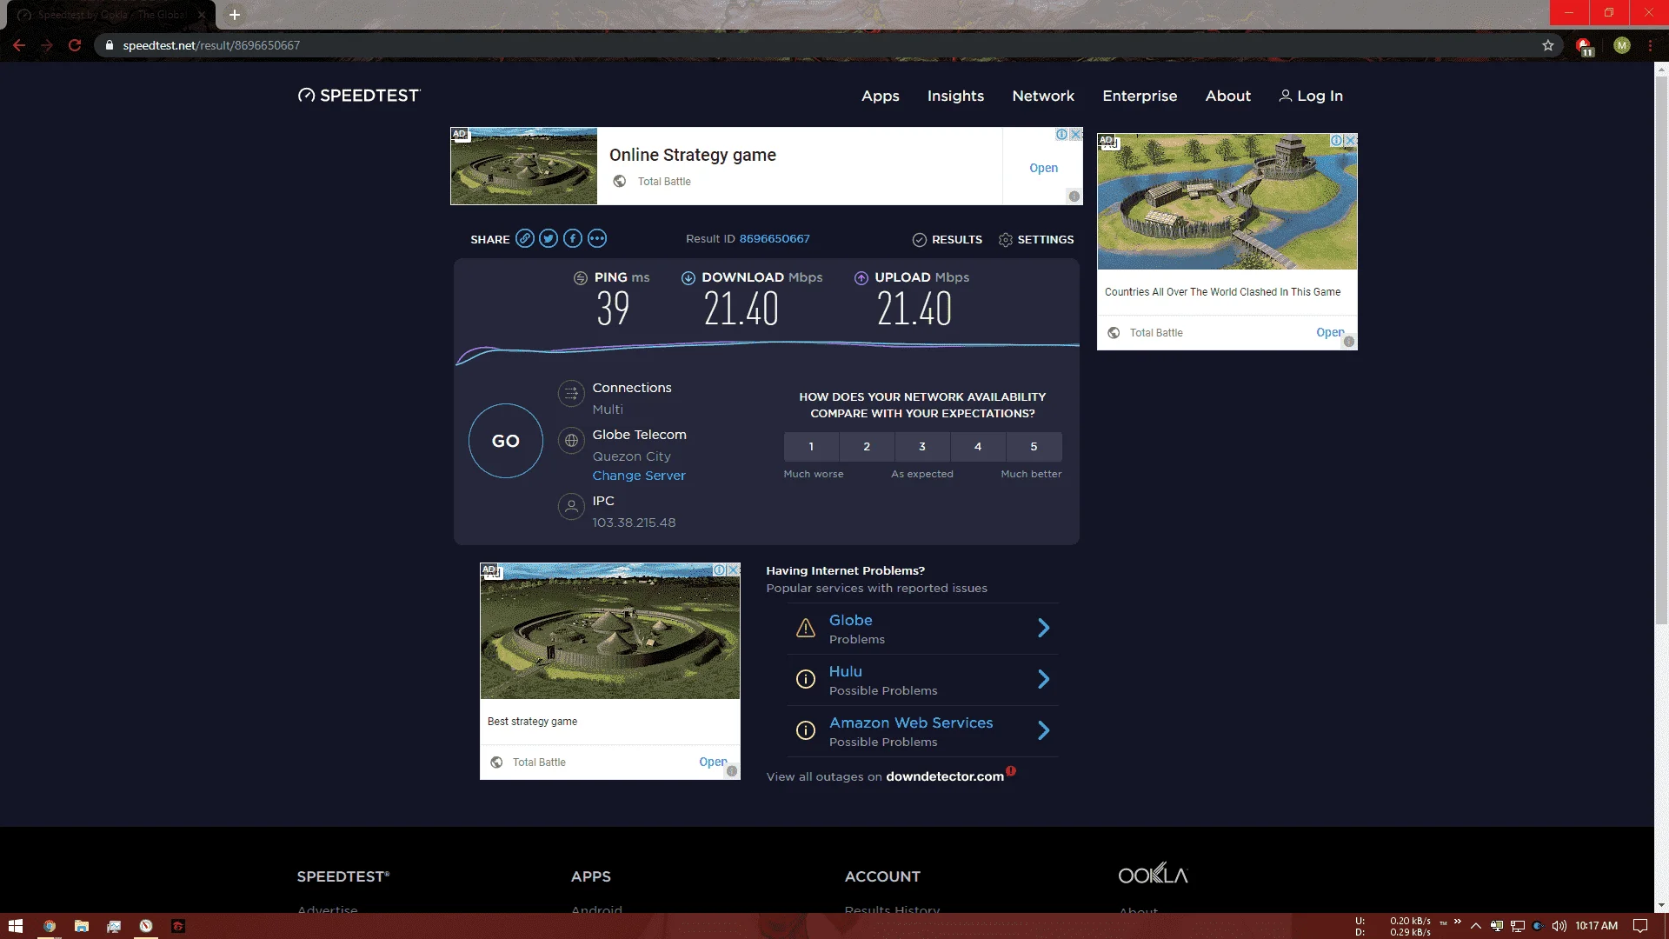Viewport: 1669px width, 939px height.
Task: Click the Speedtest logo in the header
Action: (x=359, y=96)
